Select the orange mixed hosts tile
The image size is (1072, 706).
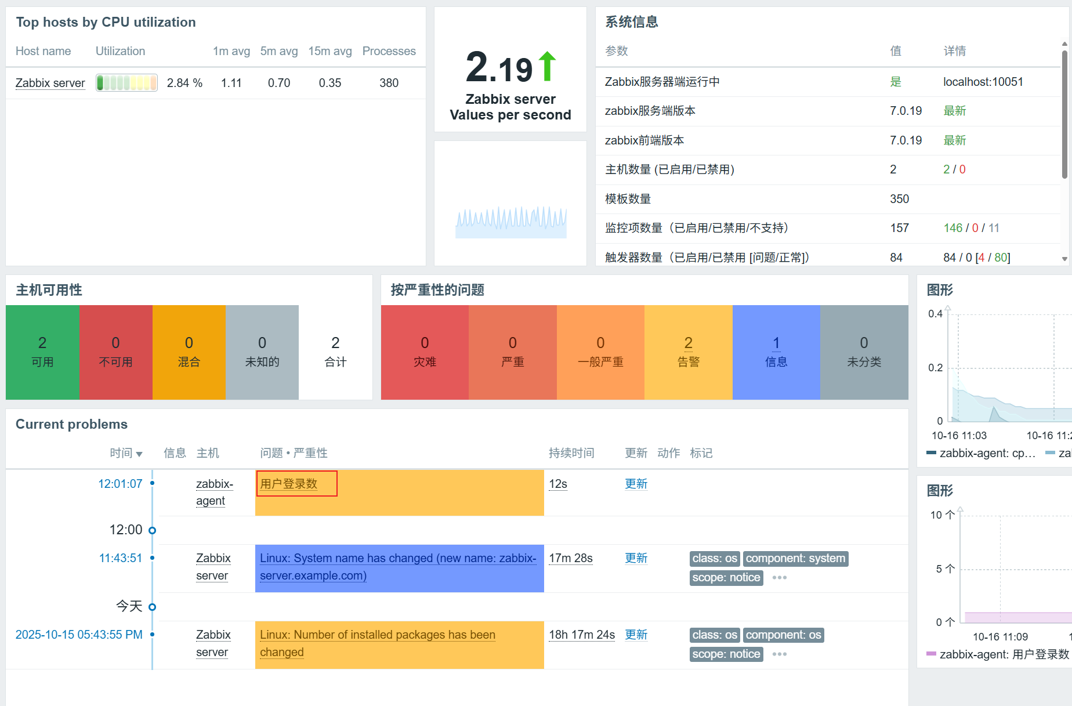click(189, 352)
